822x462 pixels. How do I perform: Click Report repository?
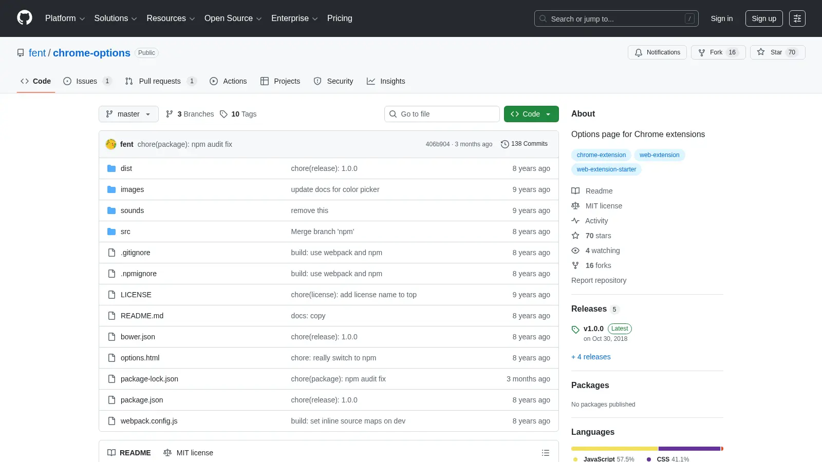(599, 280)
